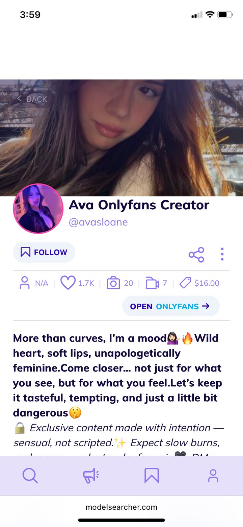Image resolution: width=243 pixels, height=527 pixels.
Task: Tap the cover photo banner
Action: click(122, 138)
